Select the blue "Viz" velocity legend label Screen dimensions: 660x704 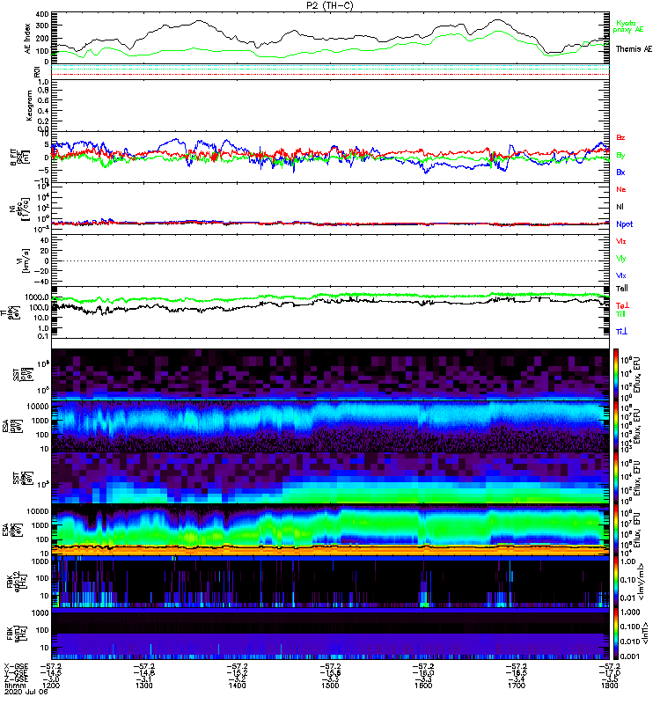point(621,275)
